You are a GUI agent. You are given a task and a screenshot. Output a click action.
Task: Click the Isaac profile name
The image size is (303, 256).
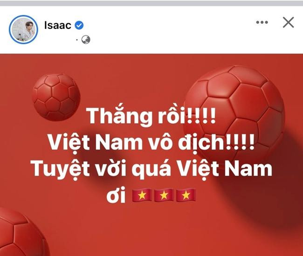[x=58, y=25]
